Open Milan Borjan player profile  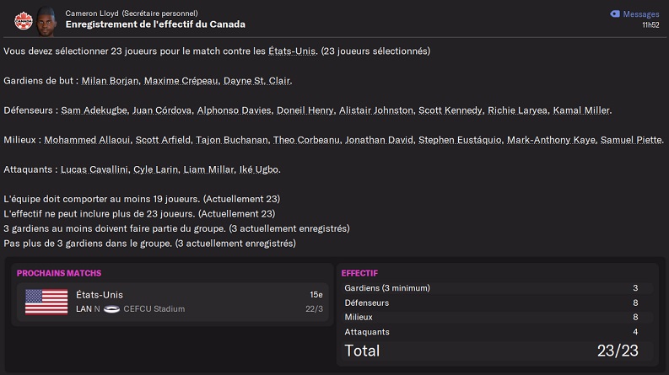click(111, 81)
